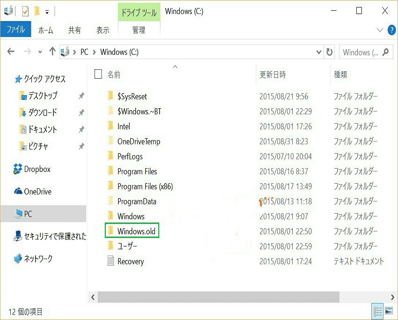Image resolution: width=398 pixels, height=320 pixels.
Task: Click the blue Help question mark icon
Action: (x=391, y=30)
